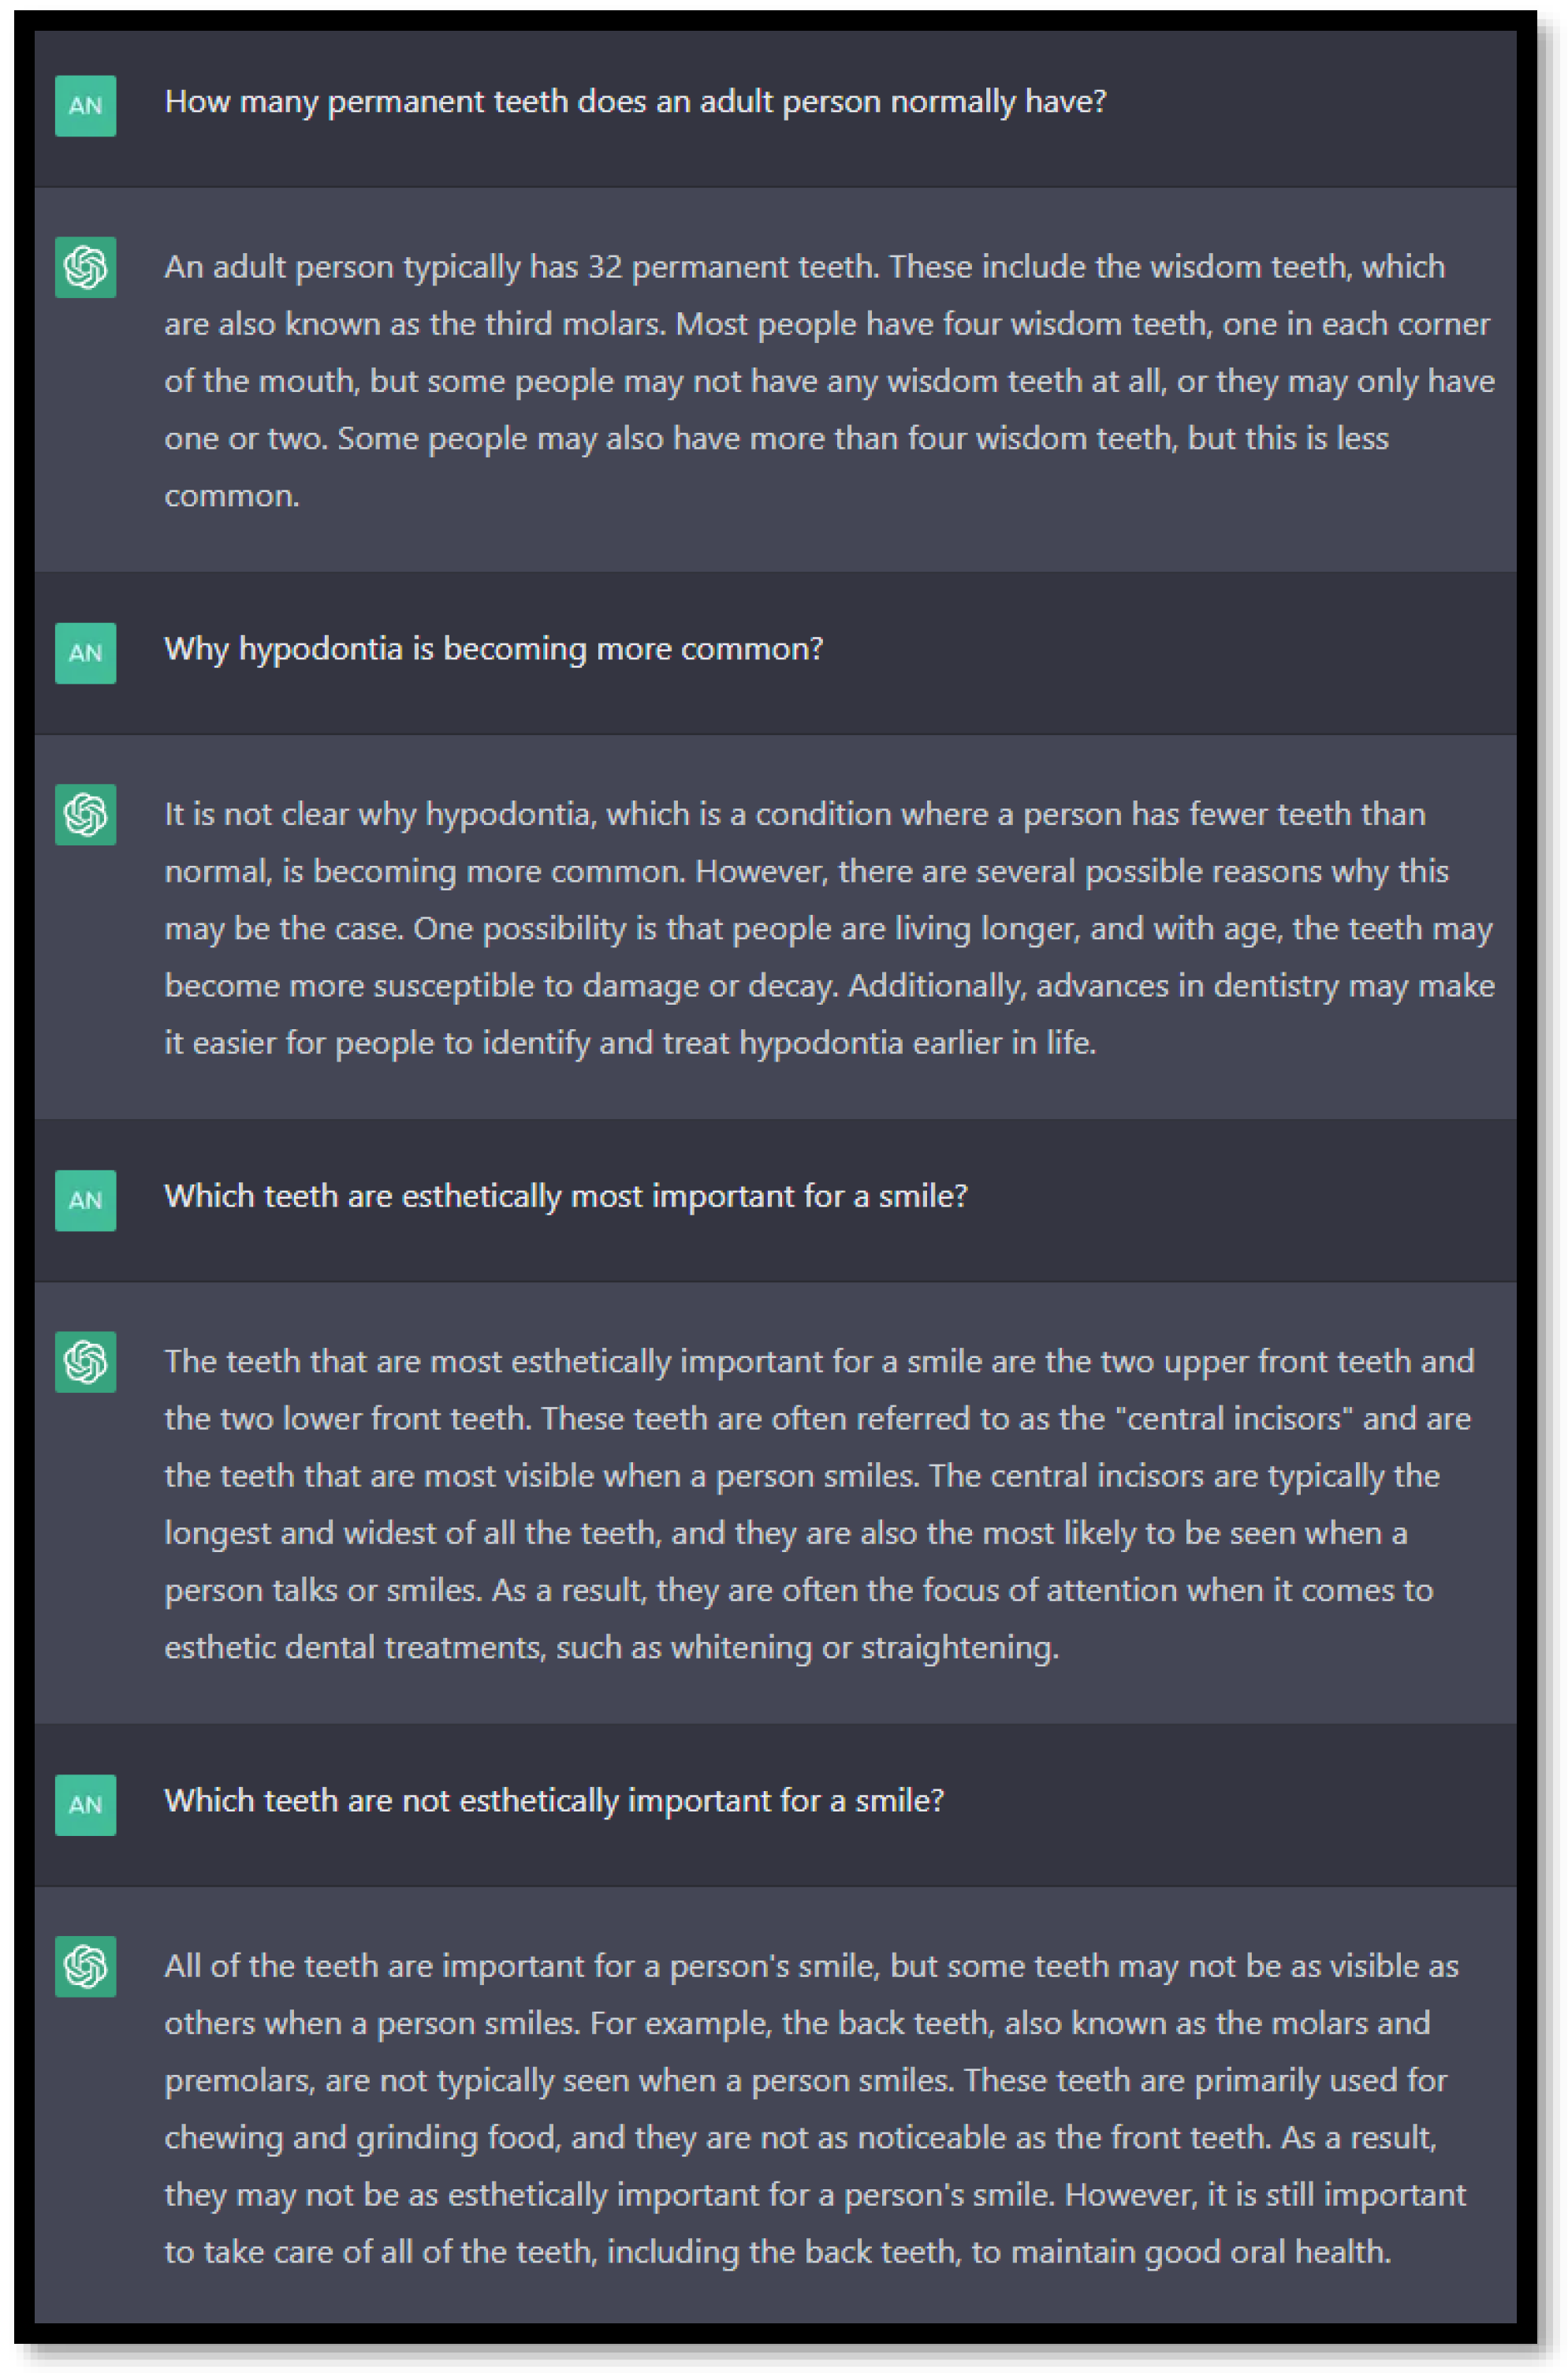Click the ChatGPT logo beside the molars and premolars answer

pyautogui.click(x=85, y=1966)
